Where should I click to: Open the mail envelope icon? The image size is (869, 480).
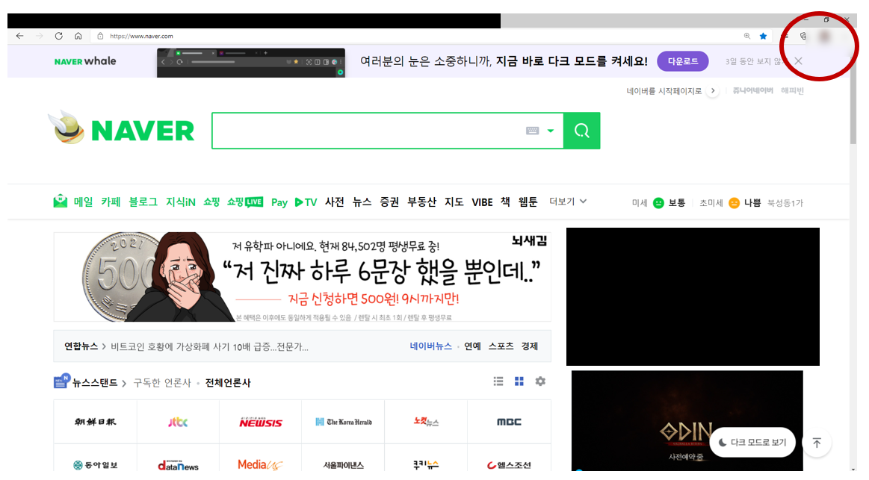click(60, 201)
